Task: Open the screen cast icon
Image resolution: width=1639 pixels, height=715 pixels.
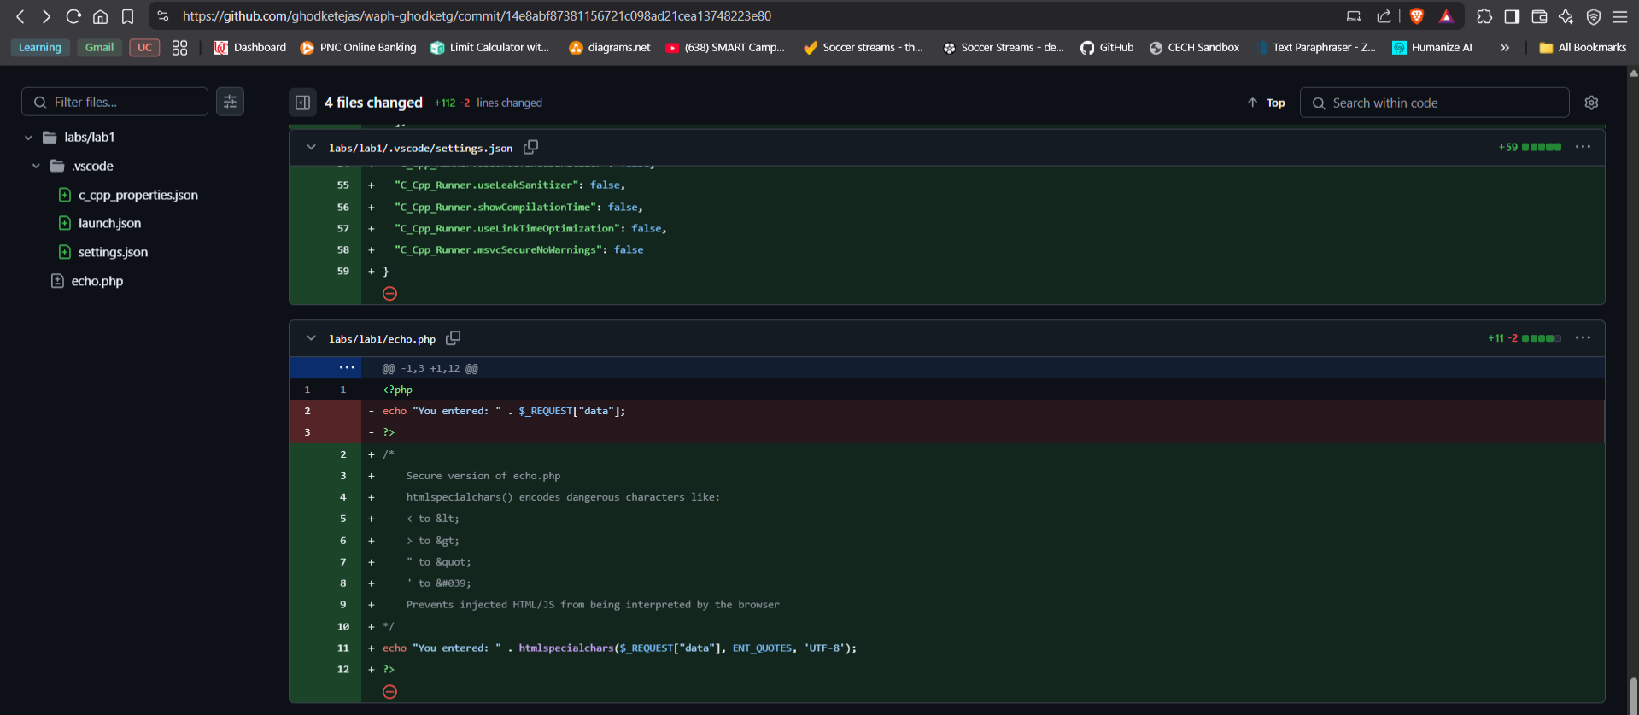Action: pos(1354,16)
